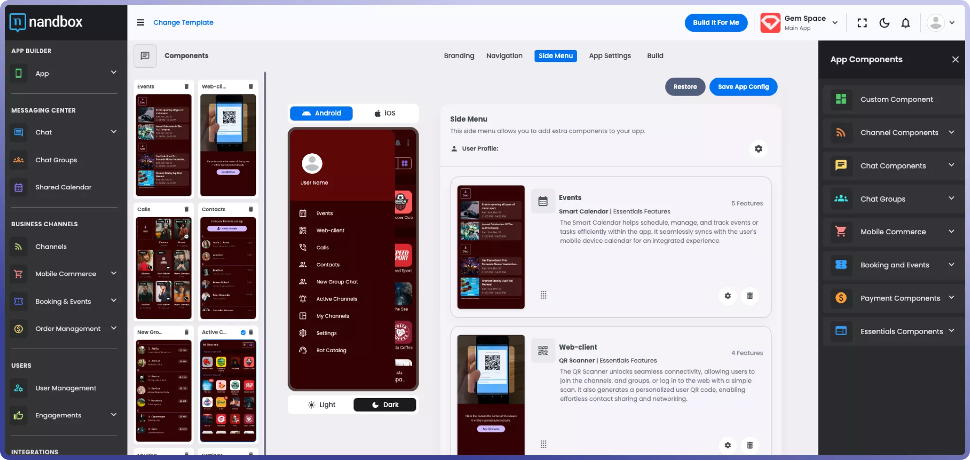Image resolution: width=970 pixels, height=460 pixels.
Task: Switch preview to iOS platform
Action: 385,113
